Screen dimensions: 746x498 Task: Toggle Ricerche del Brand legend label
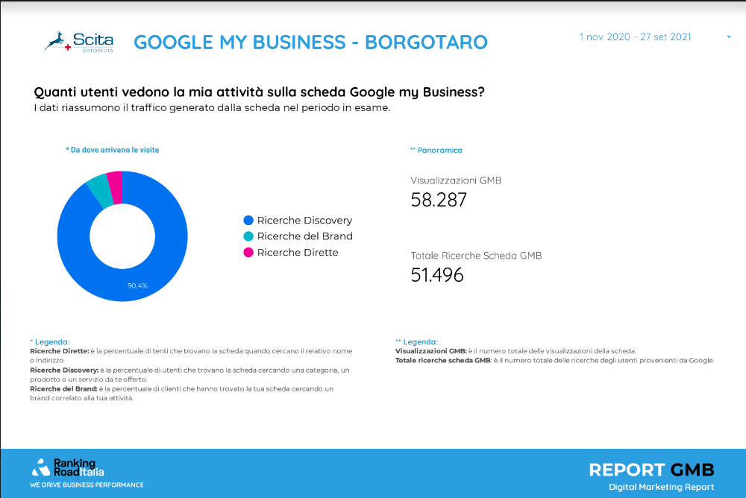point(305,236)
